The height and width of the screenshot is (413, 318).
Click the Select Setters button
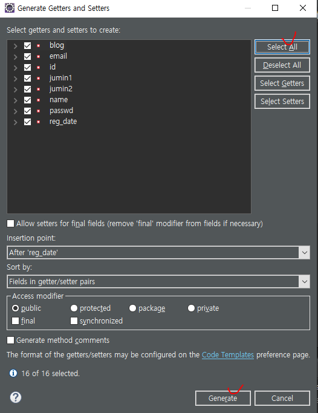(282, 102)
